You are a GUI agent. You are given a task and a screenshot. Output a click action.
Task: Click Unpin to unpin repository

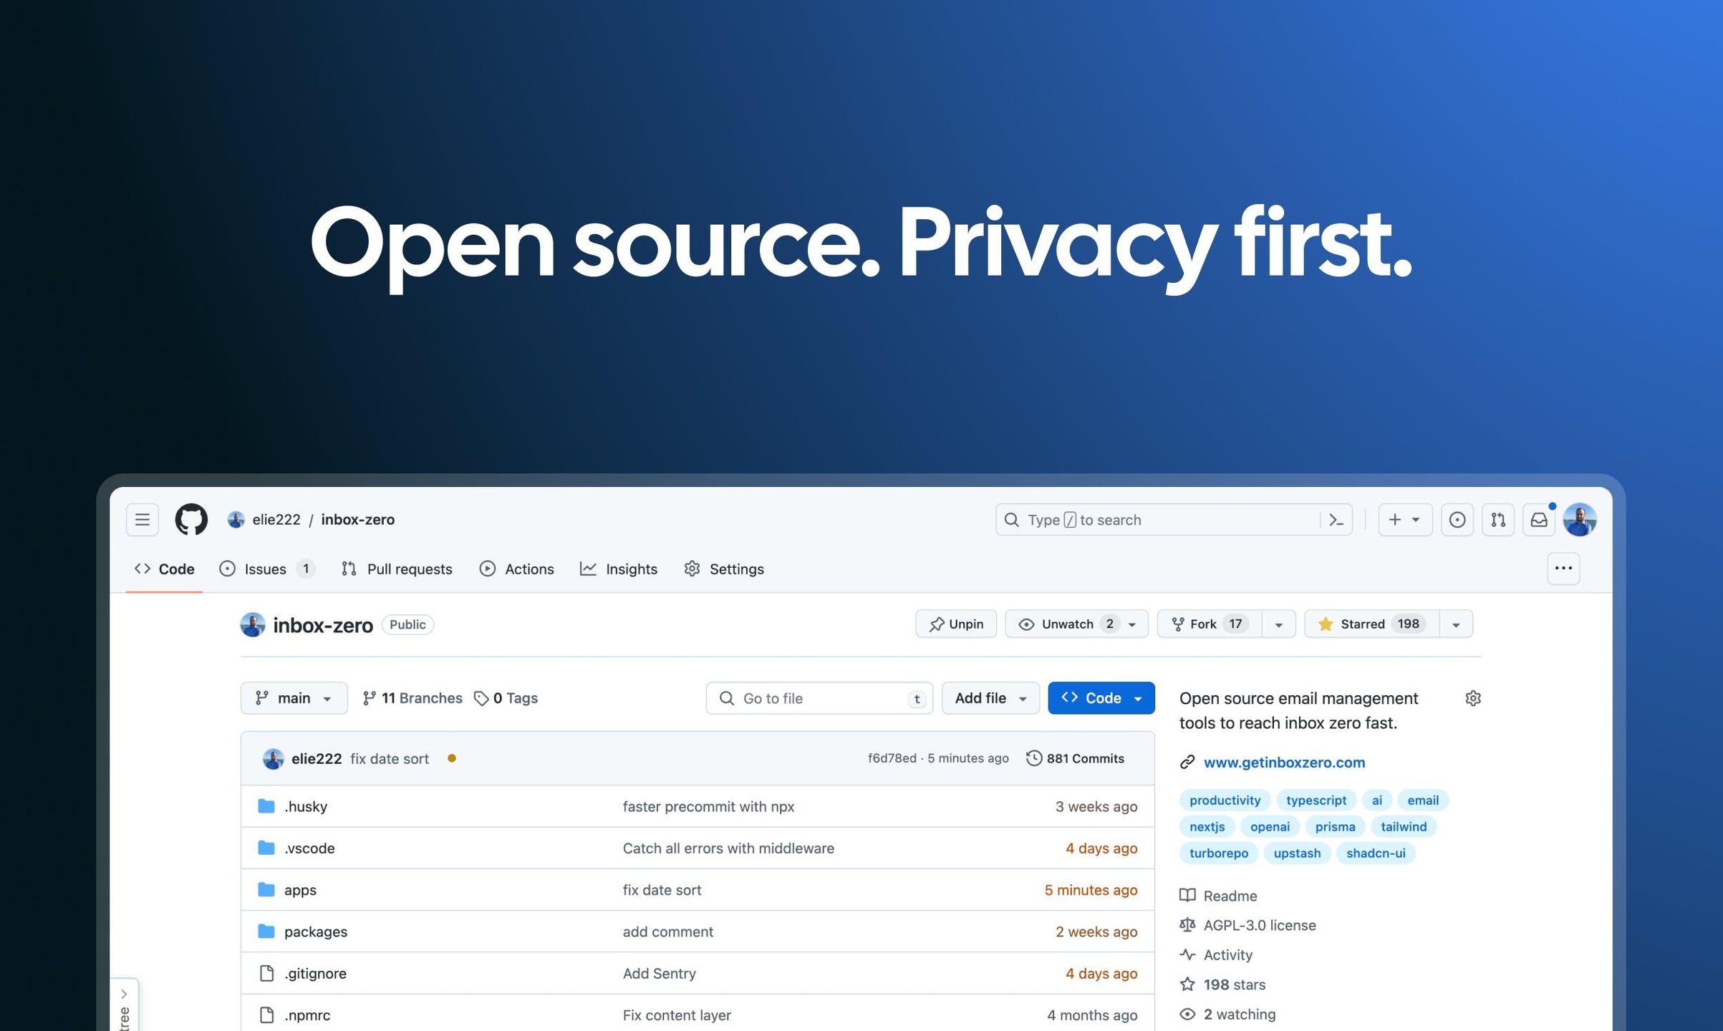pos(956,624)
